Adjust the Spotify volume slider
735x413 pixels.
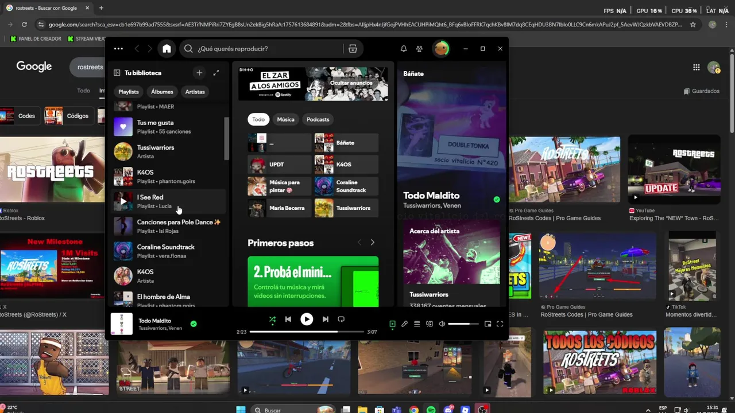[463, 324]
